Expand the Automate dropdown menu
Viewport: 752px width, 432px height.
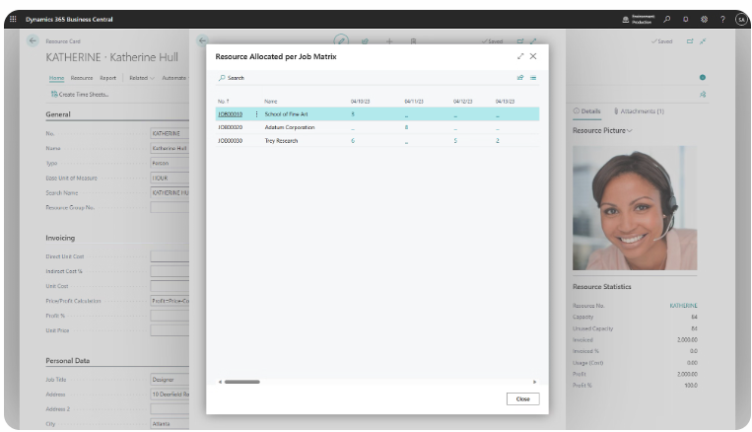point(175,78)
